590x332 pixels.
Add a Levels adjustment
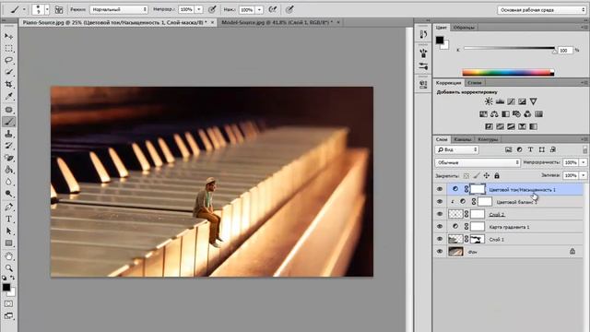(500, 101)
